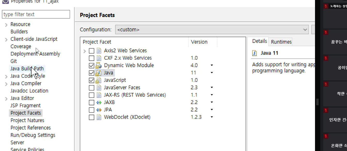Expand the Axis2 Web Services tree node
347x151 pixels.
coord(85,51)
